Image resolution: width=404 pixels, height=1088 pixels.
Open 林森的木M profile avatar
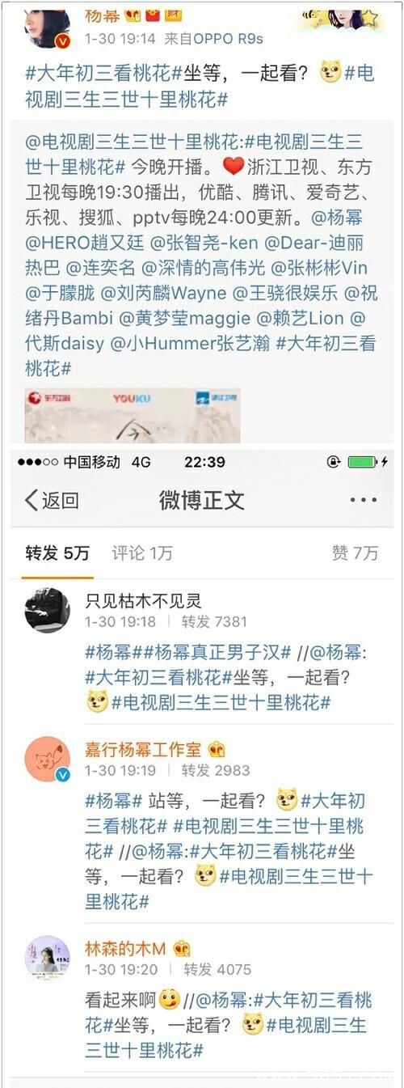47,959
